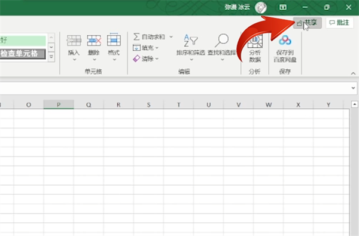Click the Delete cells icon
Image resolution: width=359 pixels, height=236 pixels.
point(94,41)
